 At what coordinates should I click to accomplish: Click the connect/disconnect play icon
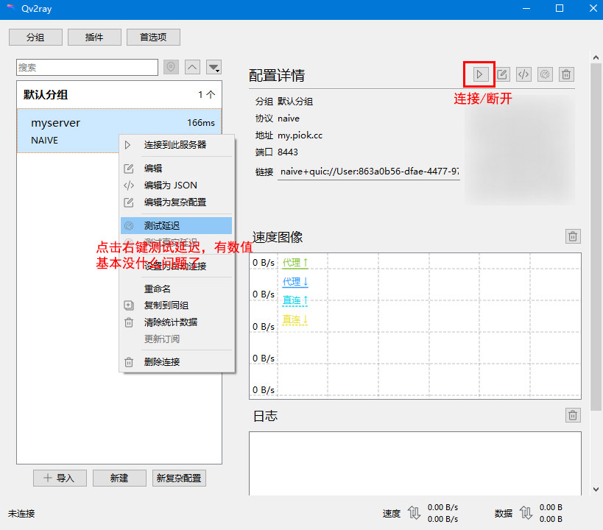point(479,74)
